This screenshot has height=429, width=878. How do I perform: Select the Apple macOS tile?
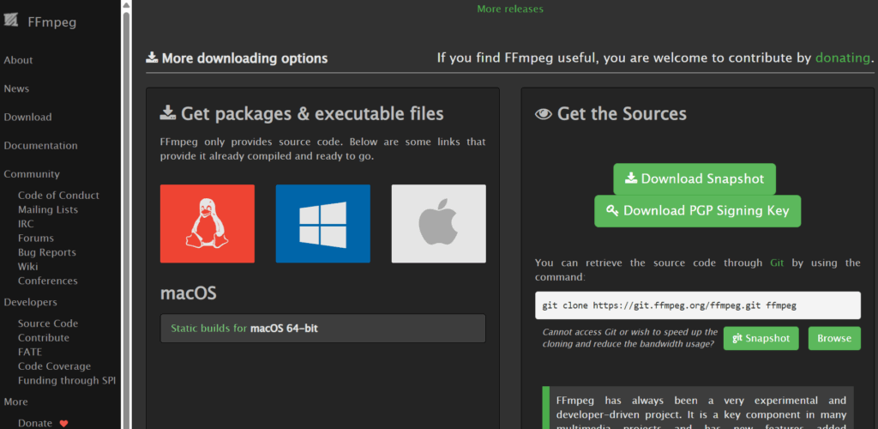(x=438, y=223)
